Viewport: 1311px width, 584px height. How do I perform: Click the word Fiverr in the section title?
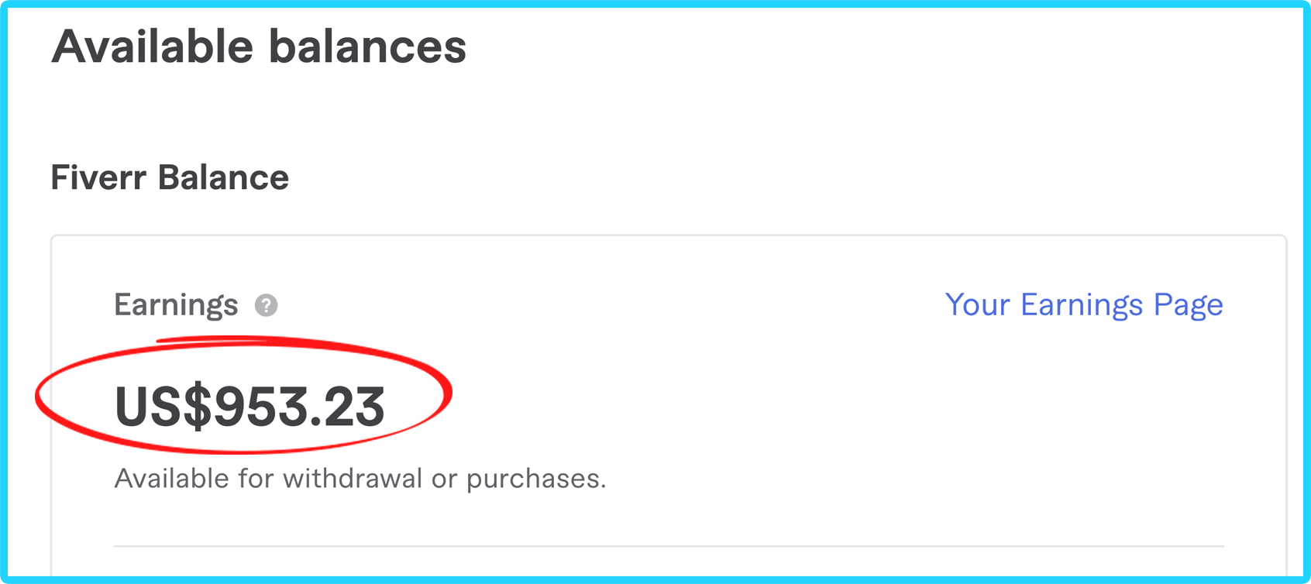(x=98, y=177)
